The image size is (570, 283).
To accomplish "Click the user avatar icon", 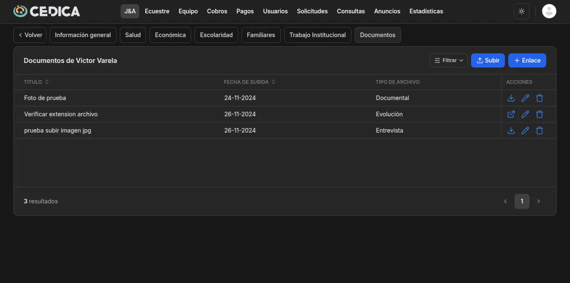I will 549,11.
